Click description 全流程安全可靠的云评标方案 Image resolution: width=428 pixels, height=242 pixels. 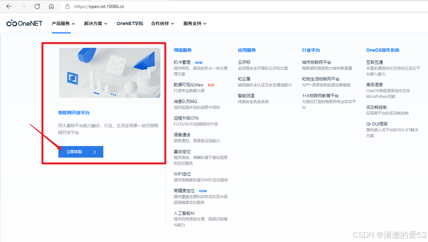coord(263,68)
